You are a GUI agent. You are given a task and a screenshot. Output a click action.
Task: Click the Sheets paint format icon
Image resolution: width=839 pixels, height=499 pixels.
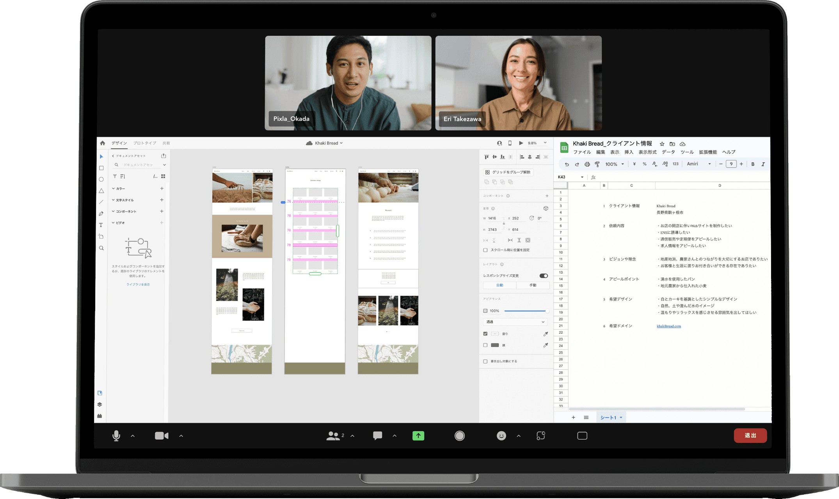click(x=597, y=164)
